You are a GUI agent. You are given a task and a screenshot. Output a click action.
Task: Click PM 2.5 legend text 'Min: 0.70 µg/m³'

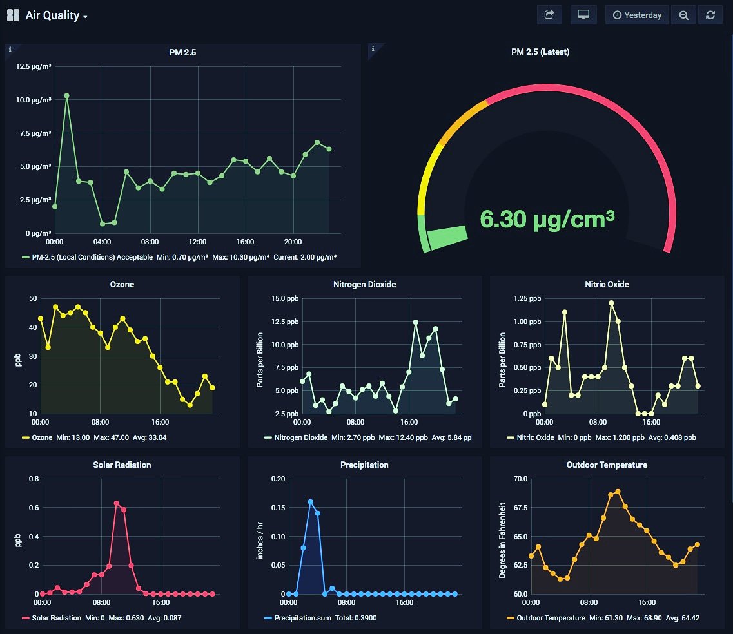pos(182,257)
